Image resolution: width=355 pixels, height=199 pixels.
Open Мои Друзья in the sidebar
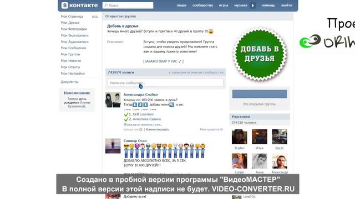tap(70, 23)
